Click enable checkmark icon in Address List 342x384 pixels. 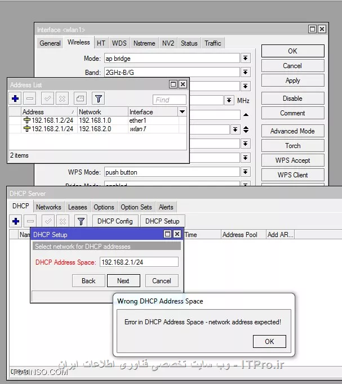tap(47, 99)
